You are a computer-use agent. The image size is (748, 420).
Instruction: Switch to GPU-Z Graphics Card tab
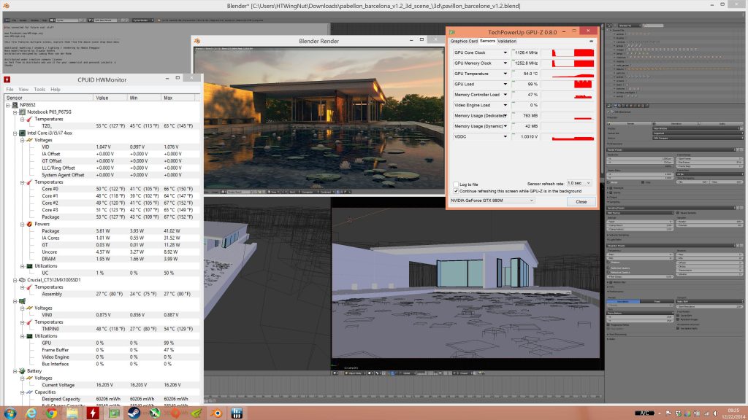point(464,42)
